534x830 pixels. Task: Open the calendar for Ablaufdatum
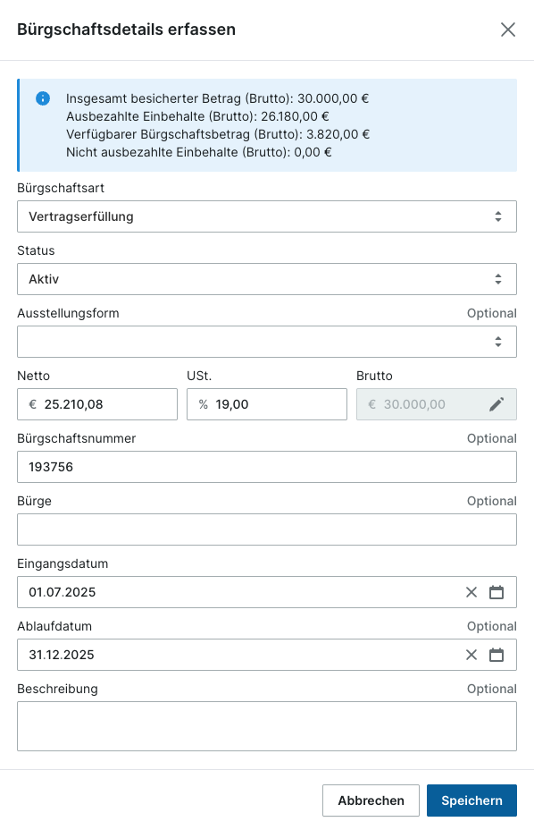[x=496, y=655]
